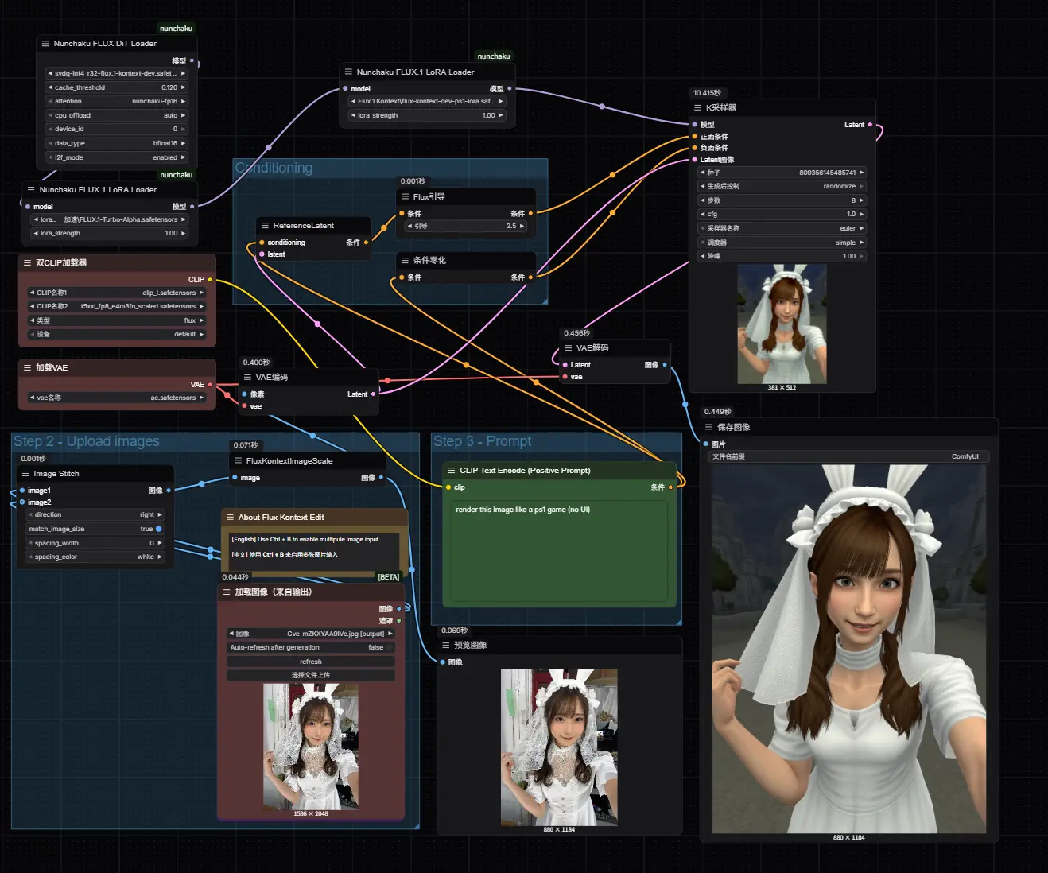Click the menu icon on Nunchaku FLUX DiT Loader
This screenshot has height=873, width=1048.
pos(45,44)
